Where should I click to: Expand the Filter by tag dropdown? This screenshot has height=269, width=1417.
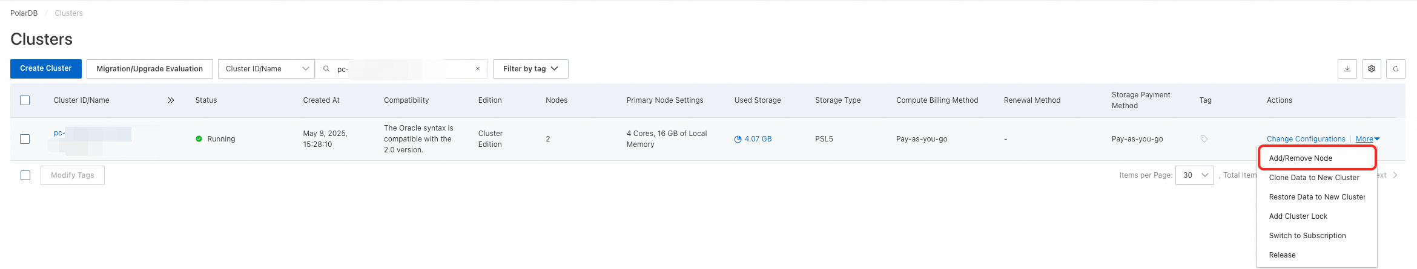tap(530, 69)
